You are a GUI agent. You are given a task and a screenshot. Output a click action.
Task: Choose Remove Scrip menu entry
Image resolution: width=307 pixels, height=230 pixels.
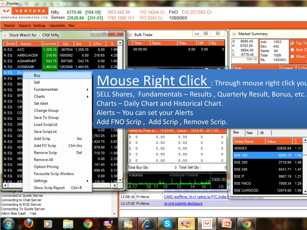coord(57,153)
